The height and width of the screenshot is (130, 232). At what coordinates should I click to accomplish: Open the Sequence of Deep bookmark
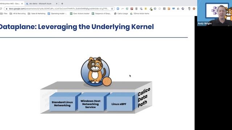(x=101, y=14)
